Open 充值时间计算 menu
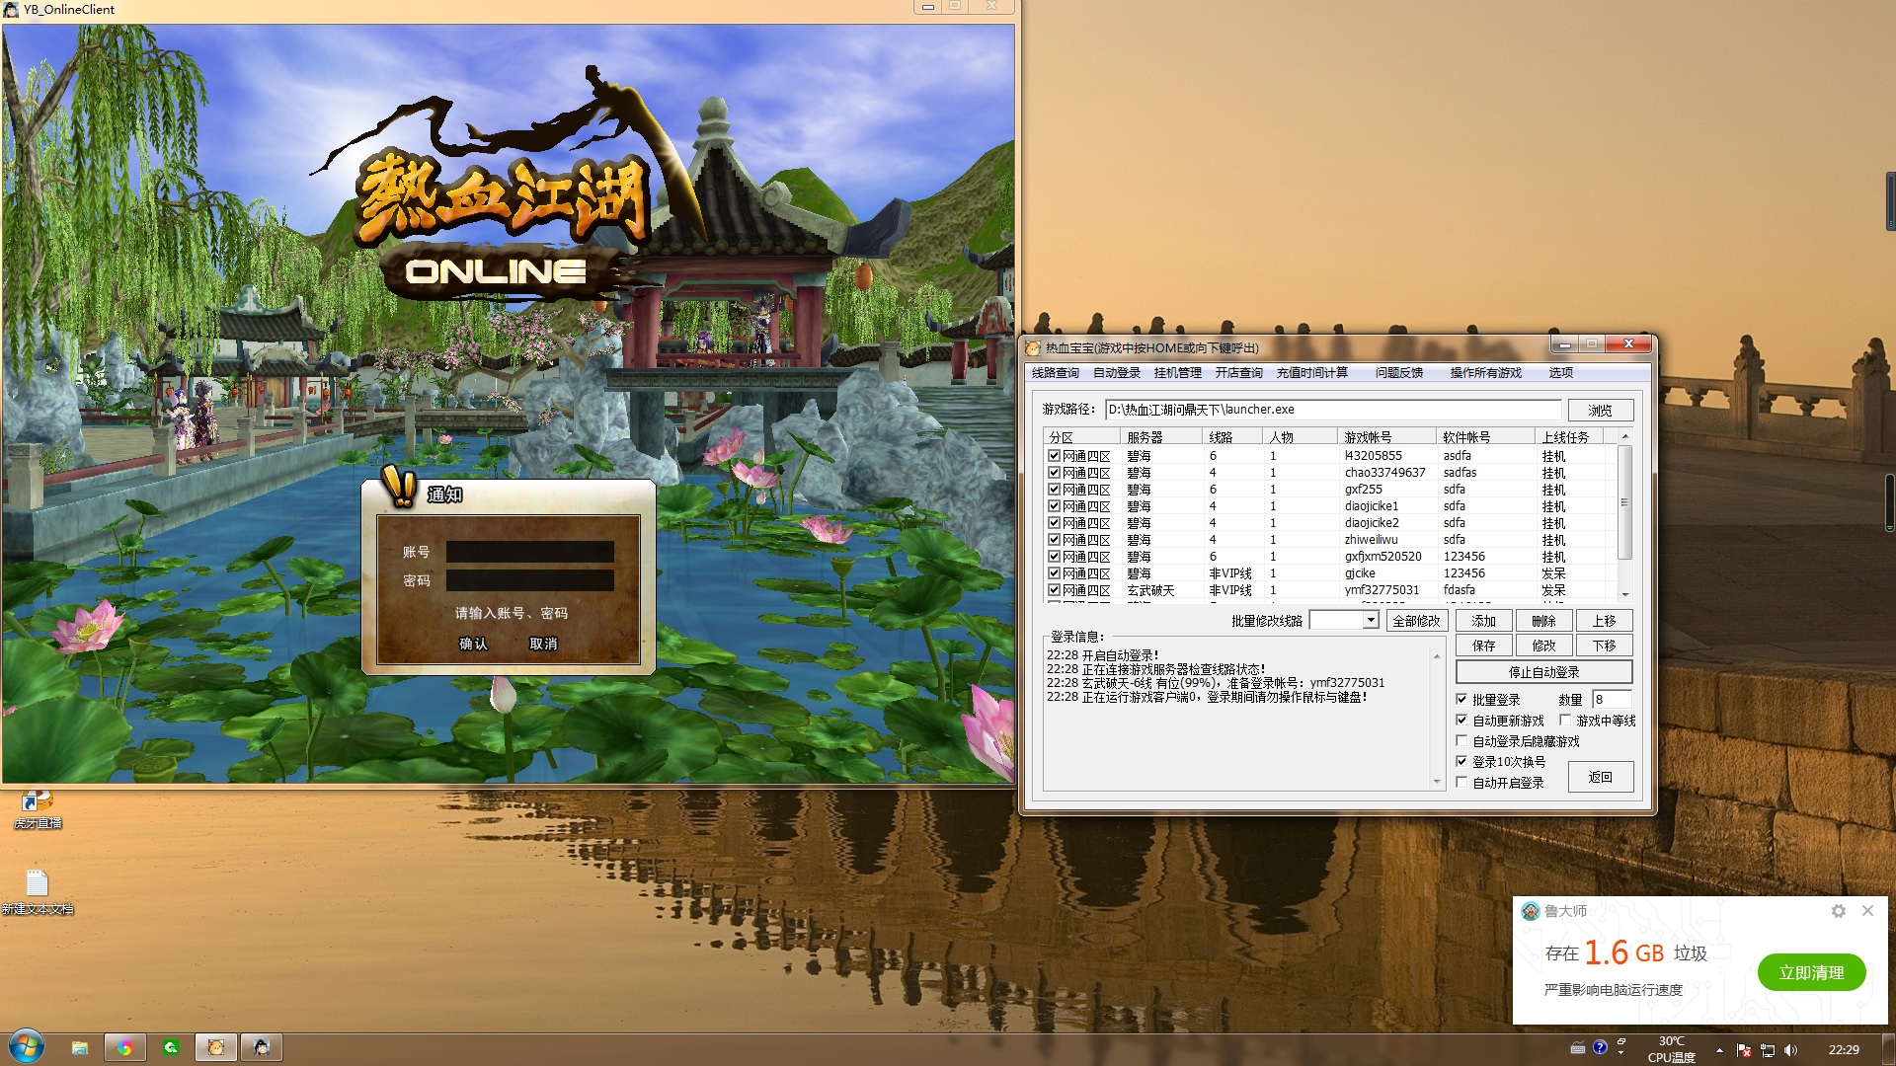The width and height of the screenshot is (1896, 1066). point(1312,373)
